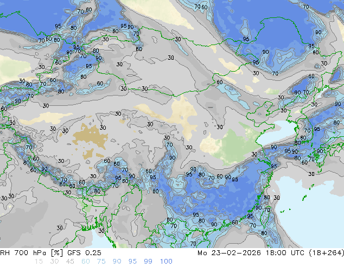Click the "18:00 UTC" time label
Image resolution: width=344 pixels, height=266 pixels.
point(285,253)
